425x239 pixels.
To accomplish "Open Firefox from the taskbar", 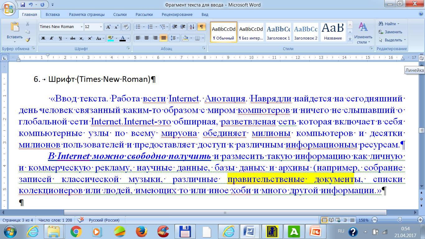I will pyautogui.click(x=142, y=232).
